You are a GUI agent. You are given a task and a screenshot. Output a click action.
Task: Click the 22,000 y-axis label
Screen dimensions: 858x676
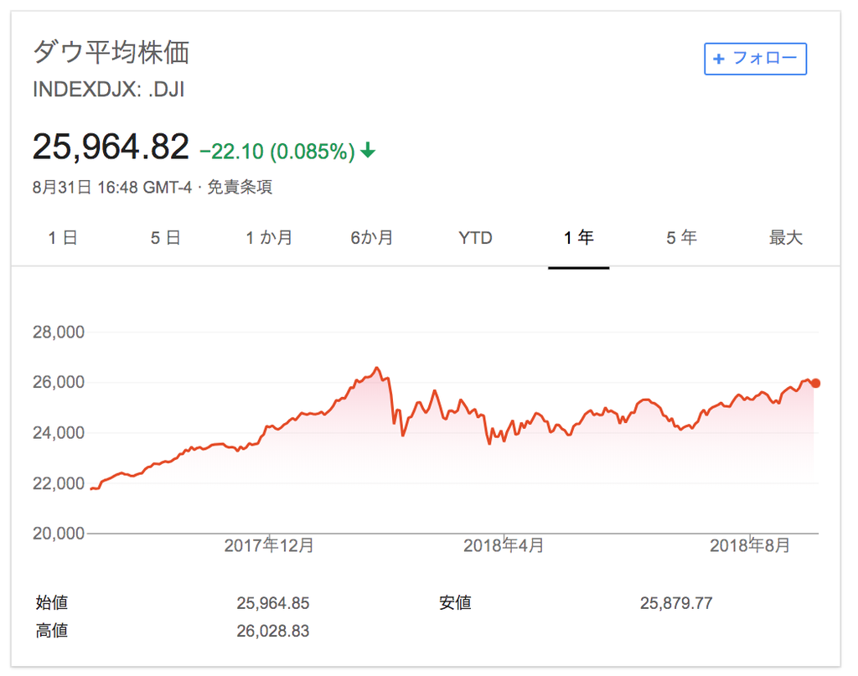click(x=59, y=483)
